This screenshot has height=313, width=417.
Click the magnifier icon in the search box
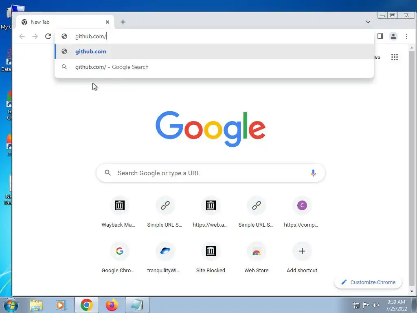[x=108, y=173]
